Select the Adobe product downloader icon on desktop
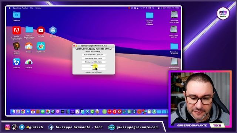 click(17, 30)
